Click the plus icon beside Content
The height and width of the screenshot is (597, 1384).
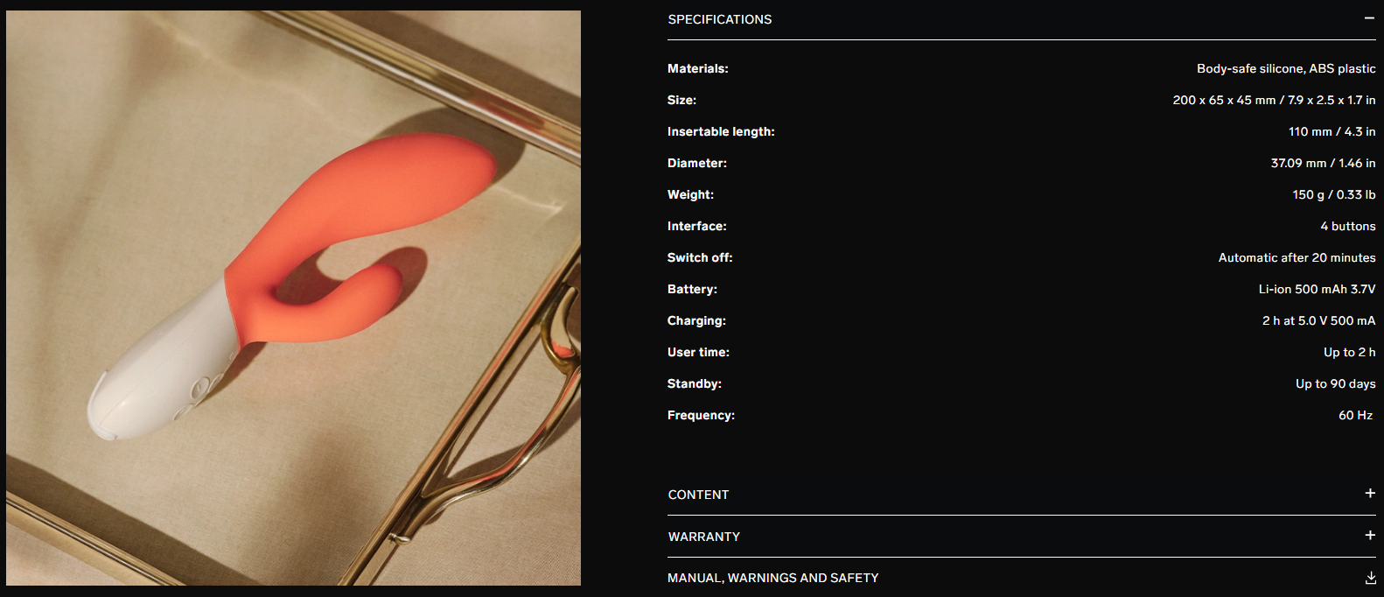coord(1370,494)
